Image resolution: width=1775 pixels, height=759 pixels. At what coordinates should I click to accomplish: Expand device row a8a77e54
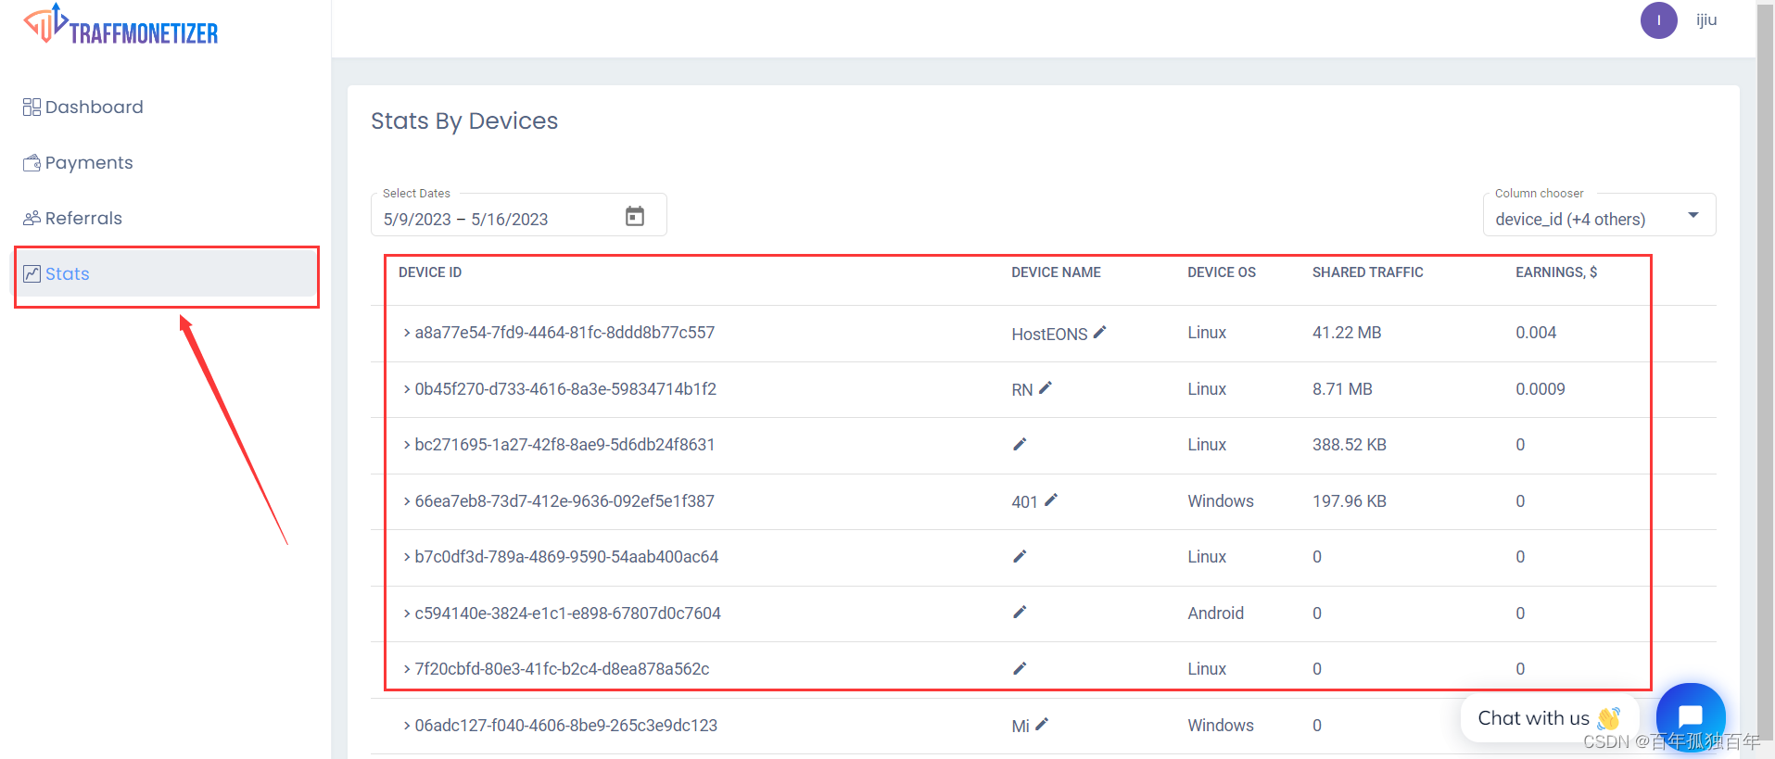pos(407,333)
